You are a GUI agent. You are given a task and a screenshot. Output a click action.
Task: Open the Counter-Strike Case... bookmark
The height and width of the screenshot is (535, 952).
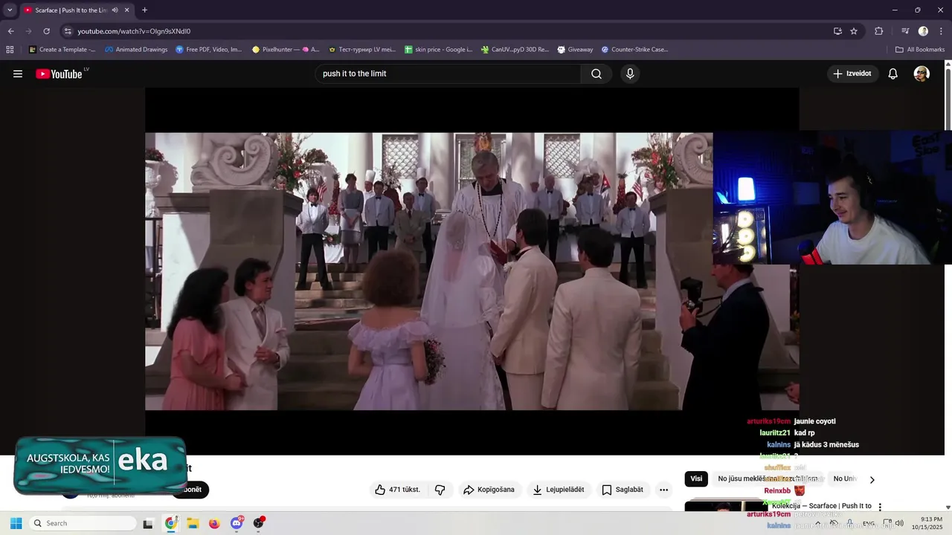pyautogui.click(x=634, y=50)
